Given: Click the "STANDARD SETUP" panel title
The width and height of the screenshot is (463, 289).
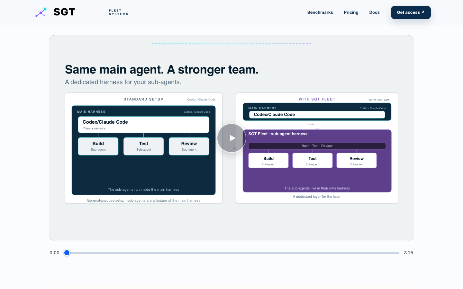Looking at the screenshot, I should [143, 99].
